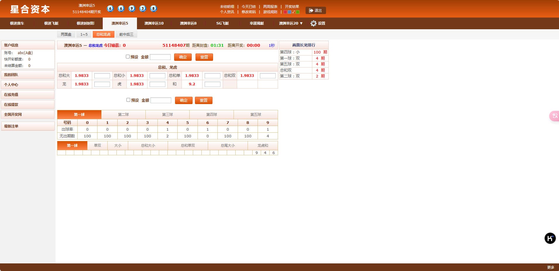Switch to the 澳洲幸运10 game tab
Image resolution: width=559 pixels, height=271 pixels.
(x=154, y=23)
